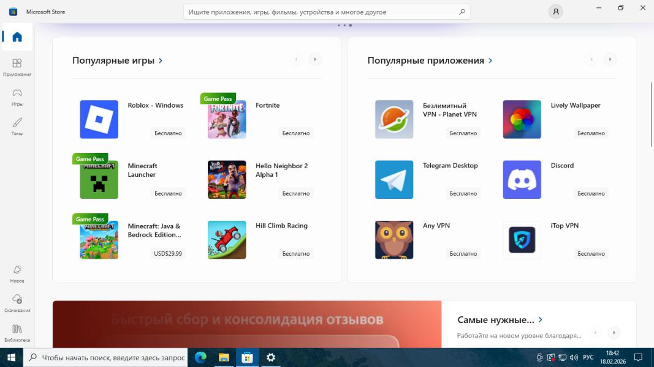Go to Приложения section in sidebar

(x=17, y=67)
